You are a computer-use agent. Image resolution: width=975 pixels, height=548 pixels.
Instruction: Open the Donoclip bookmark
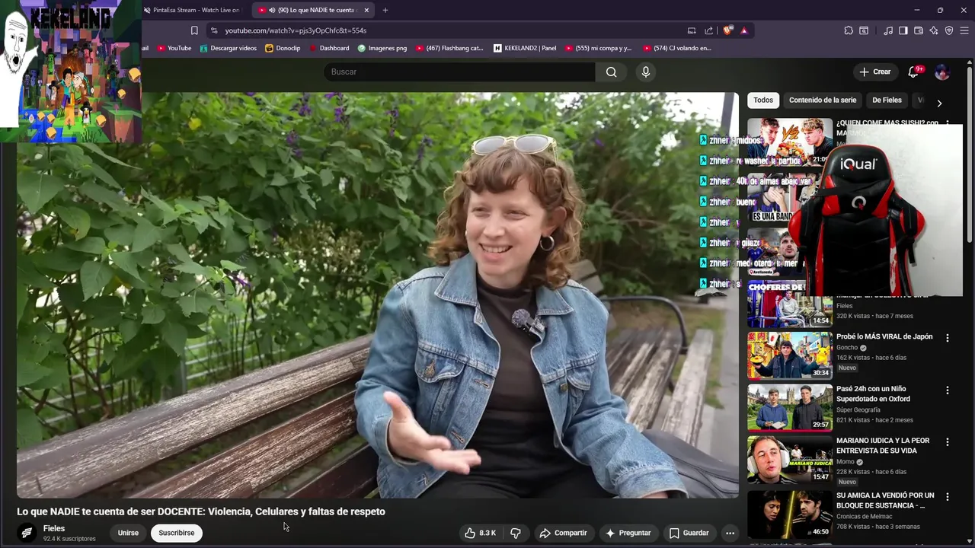[x=283, y=48]
